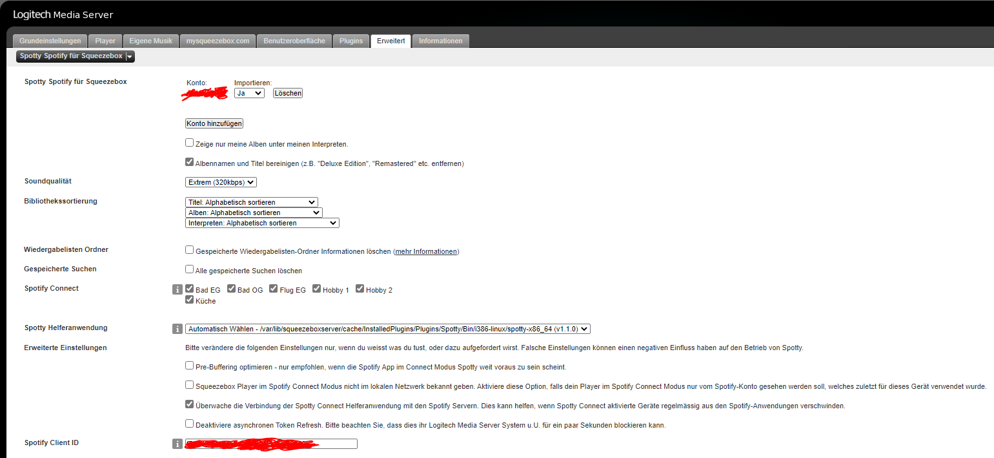This screenshot has height=458, width=994.
Task: Expand the 'Spotty Spotify für Squeezebox' plugin selector
Action: (76, 56)
